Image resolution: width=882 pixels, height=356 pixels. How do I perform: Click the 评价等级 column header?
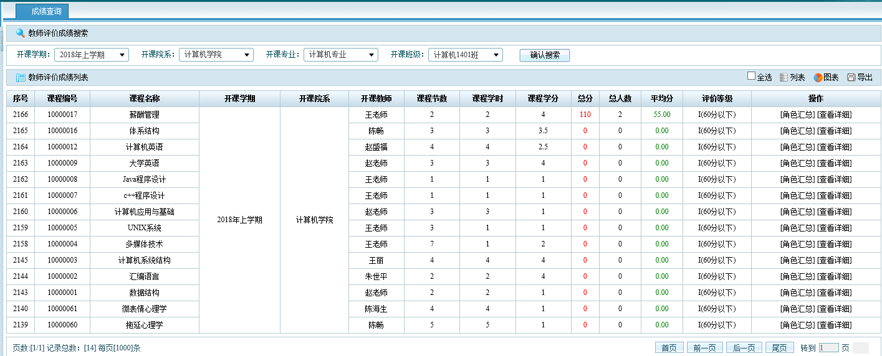click(717, 98)
